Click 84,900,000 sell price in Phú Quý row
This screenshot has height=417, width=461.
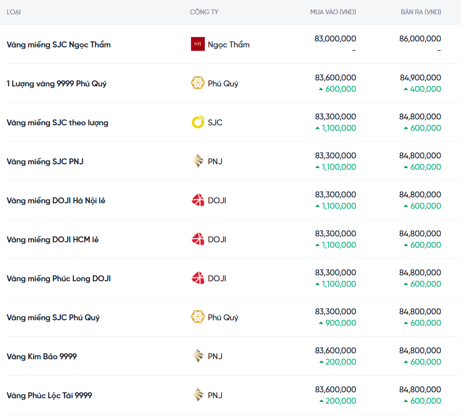[x=420, y=77]
